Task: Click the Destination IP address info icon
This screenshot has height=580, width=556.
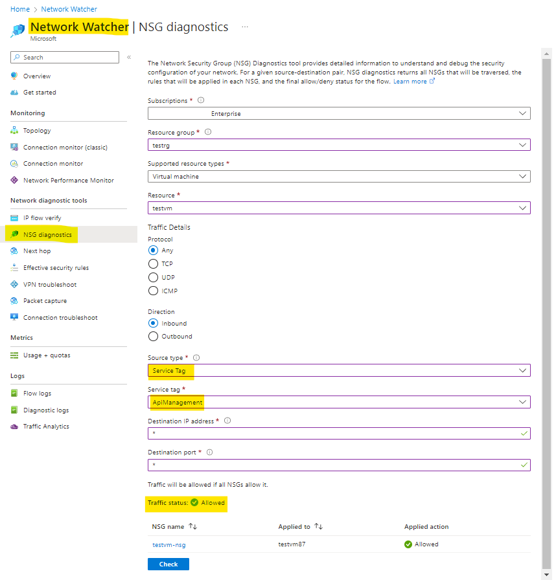Action: click(227, 421)
